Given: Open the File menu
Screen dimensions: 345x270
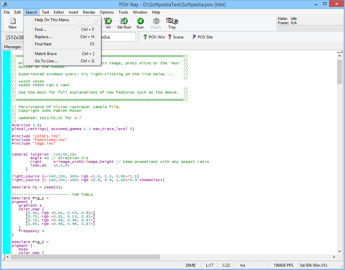Looking at the screenshot, I should [x=7, y=12].
